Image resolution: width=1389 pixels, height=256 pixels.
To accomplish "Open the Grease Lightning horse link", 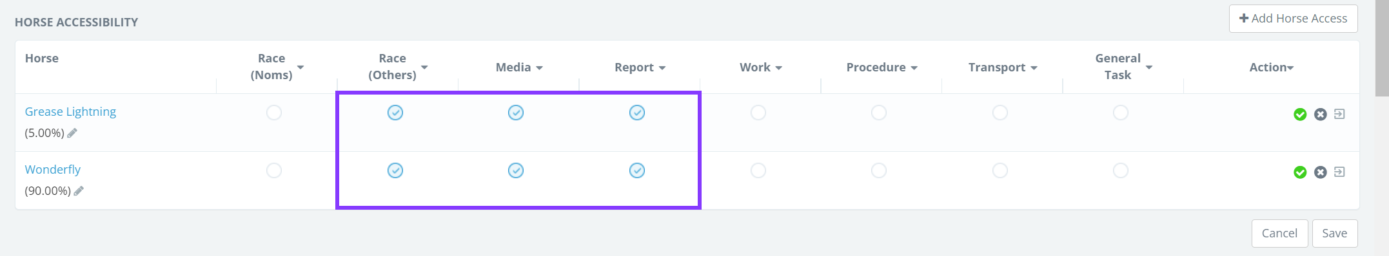I will (70, 111).
